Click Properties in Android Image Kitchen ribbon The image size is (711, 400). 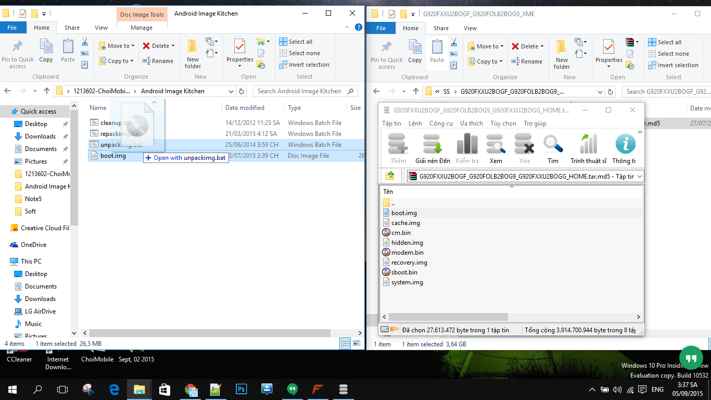(x=239, y=51)
